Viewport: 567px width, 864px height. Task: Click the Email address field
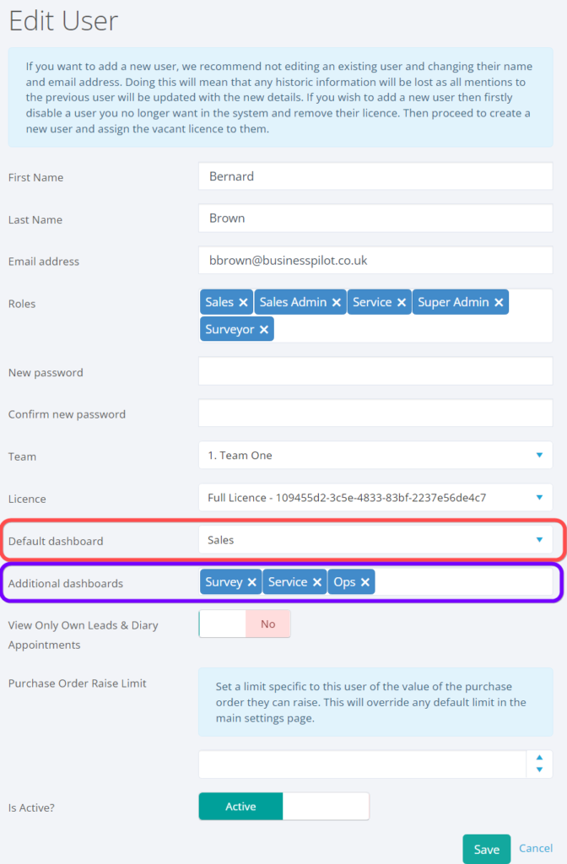375,261
